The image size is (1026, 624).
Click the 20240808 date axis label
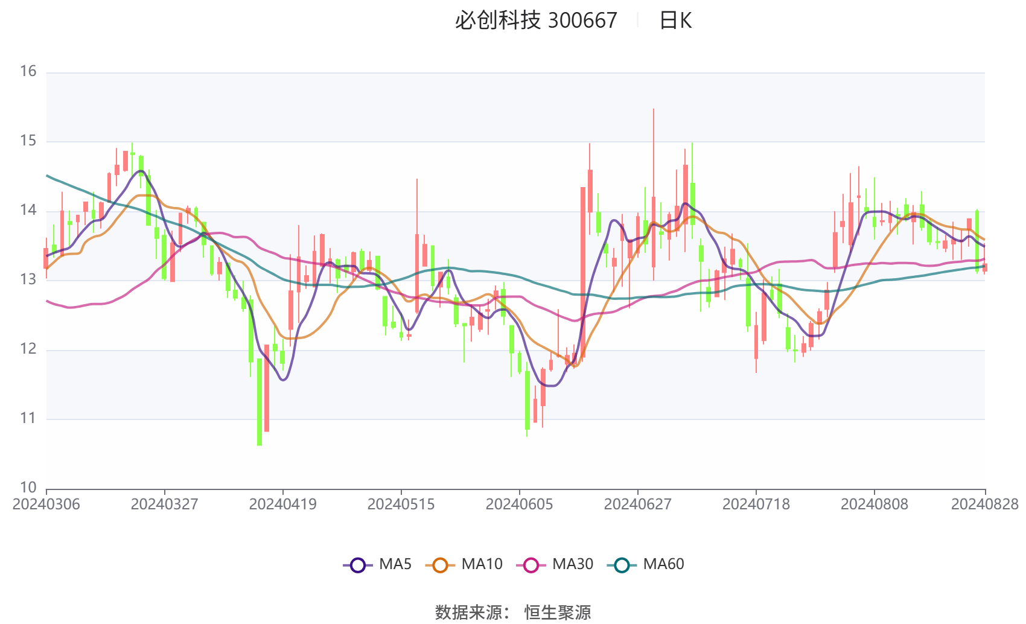click(x=875, y=504)
